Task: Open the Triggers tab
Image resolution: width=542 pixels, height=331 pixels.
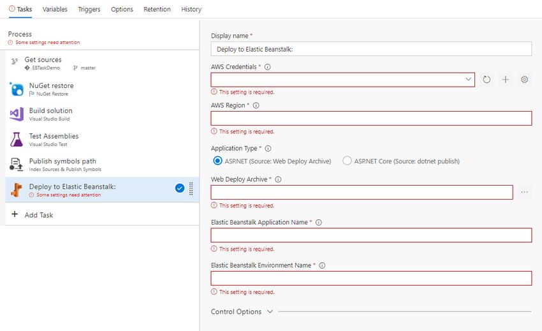Action: click(x=89, y=10)
